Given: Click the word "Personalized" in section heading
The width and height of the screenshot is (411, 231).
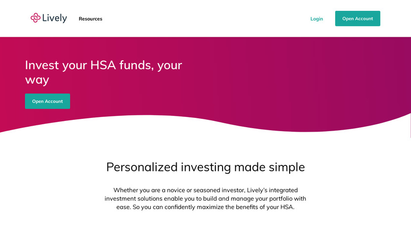Looking at the screenshot, I should pyautogui.click(x=142, y=167).
